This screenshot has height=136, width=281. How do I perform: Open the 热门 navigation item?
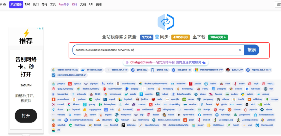tap(36, 4)
